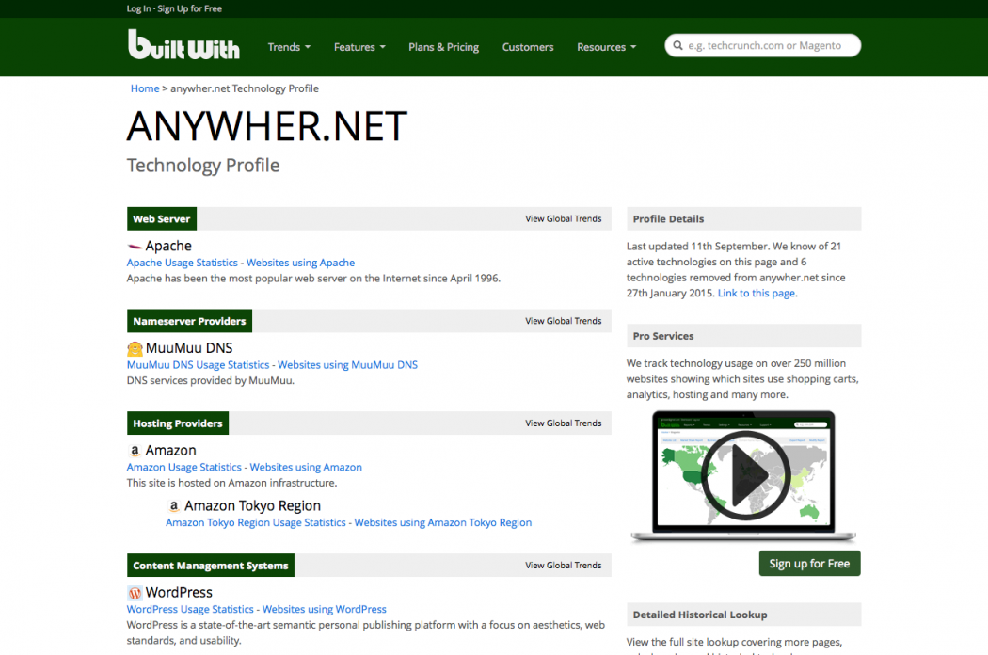The height and width of the screenshot is (655, 988).
Task: Select the Customers menu item
Action: click(528, 46)
